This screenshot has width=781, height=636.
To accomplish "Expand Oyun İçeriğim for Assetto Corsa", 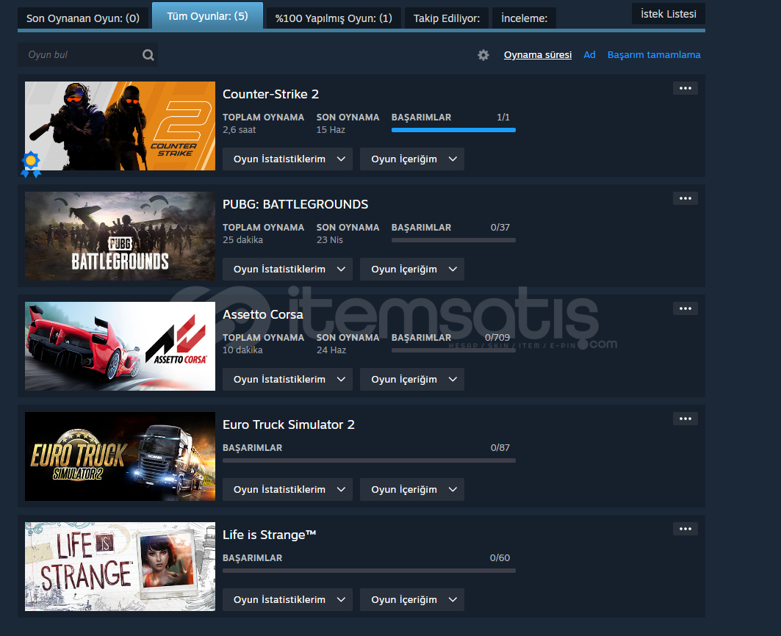I will click(412, 380).
